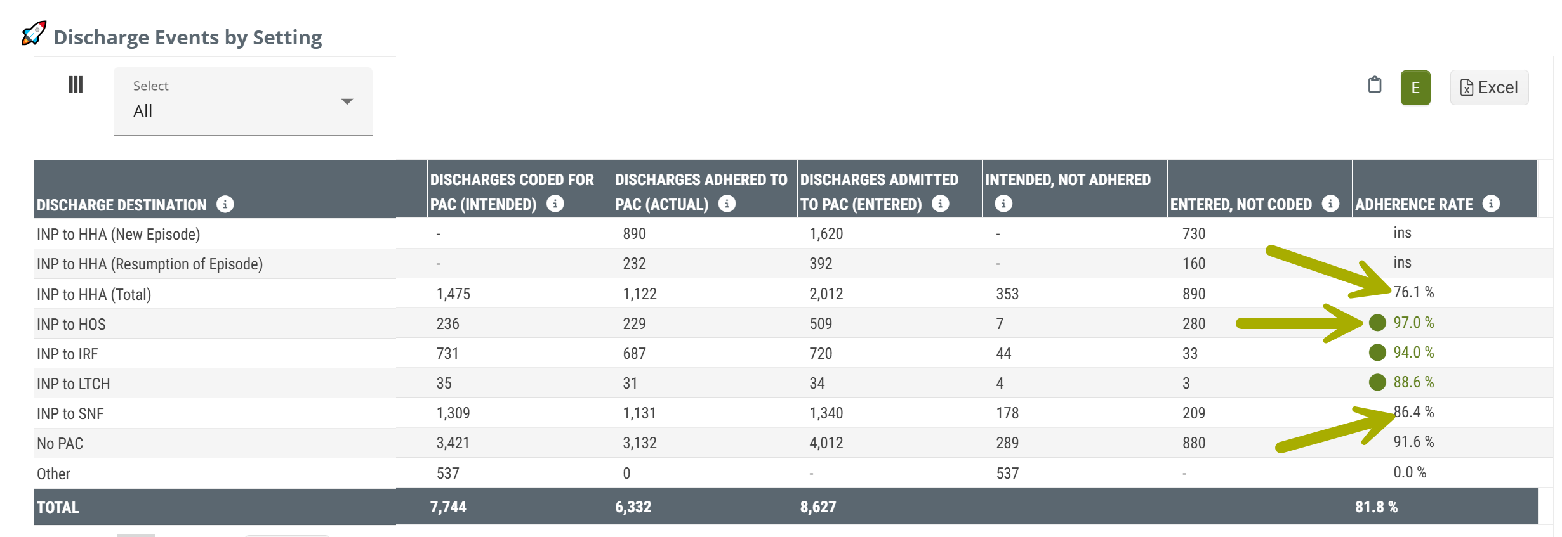Show info for Discharge Destination column
The image size is (1562, 537).
(x=225, y=204)
